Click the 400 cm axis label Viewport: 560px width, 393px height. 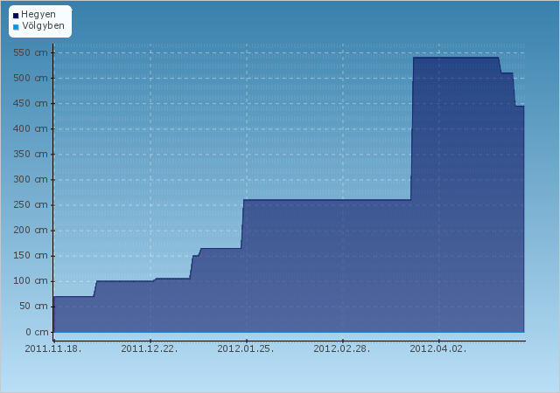click(31, 128)
